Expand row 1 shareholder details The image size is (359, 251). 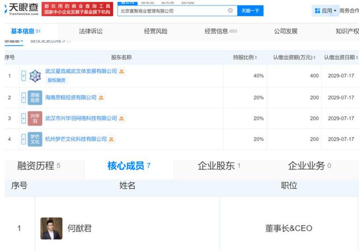(x=23, y=76)
